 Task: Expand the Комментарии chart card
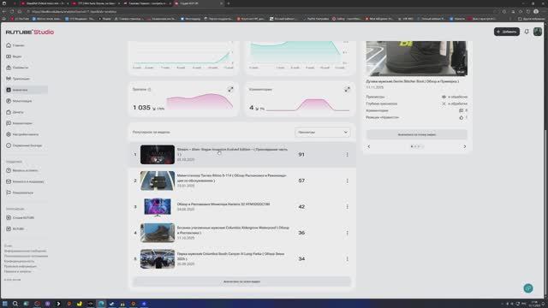pos(347,90)
